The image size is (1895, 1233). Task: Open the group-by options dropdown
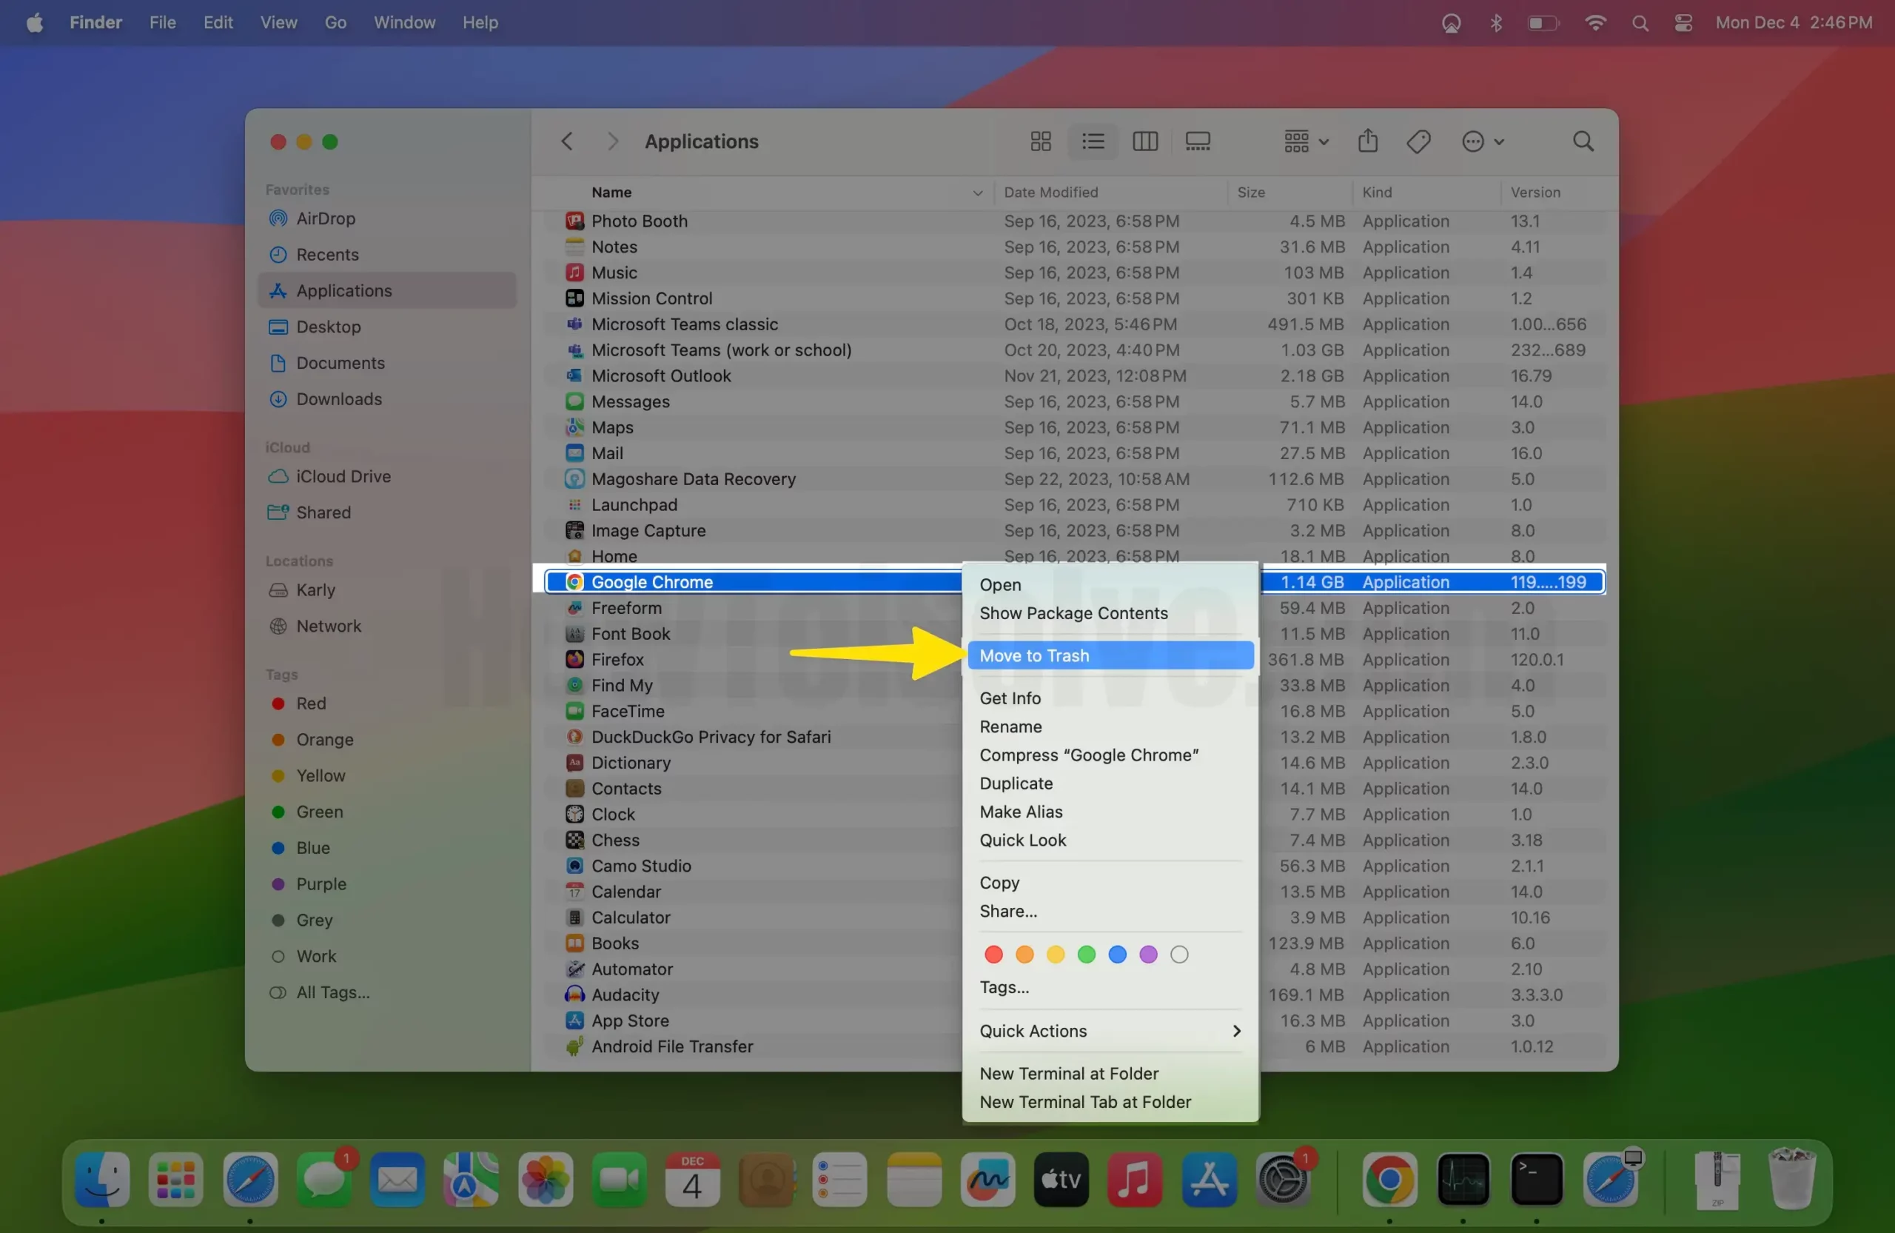(x=1306, y=141)
